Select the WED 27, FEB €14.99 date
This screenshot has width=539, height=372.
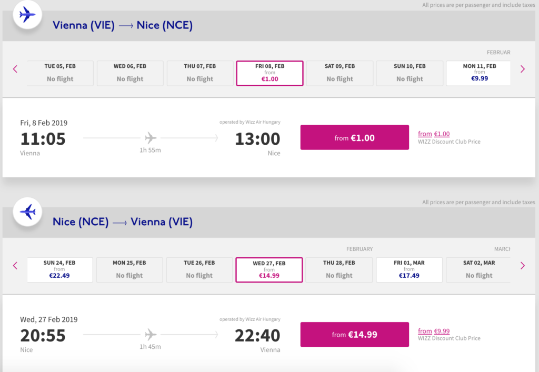(269, 270)
